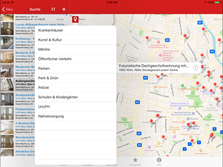Tap 25hours Hotel icon on map

point(180,109)
